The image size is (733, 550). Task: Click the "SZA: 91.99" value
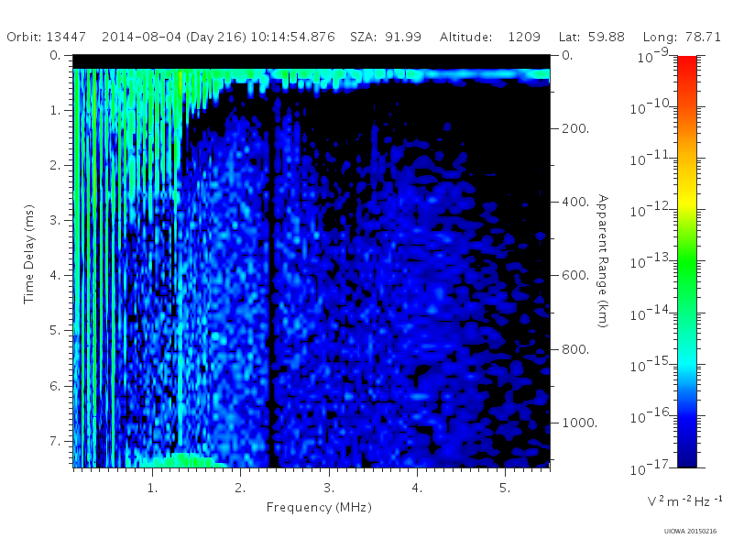coord(386,37)
